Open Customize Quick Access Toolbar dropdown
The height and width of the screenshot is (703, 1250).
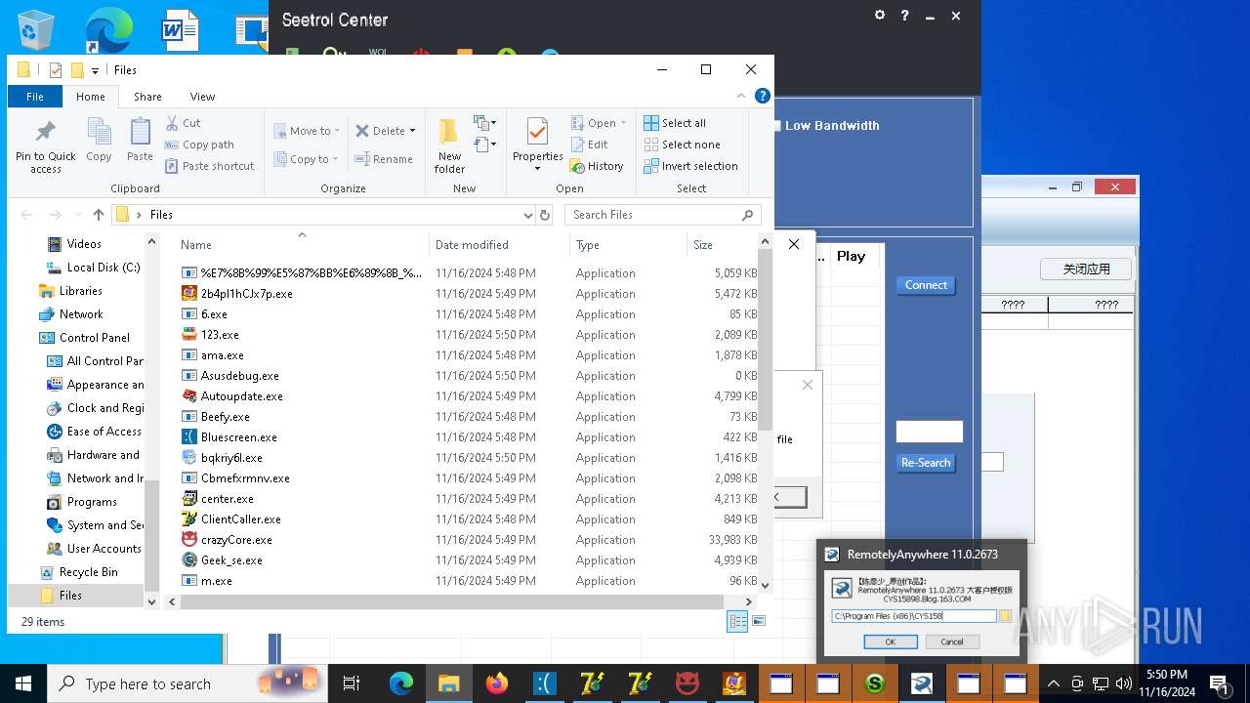click(x=95, y=70)
